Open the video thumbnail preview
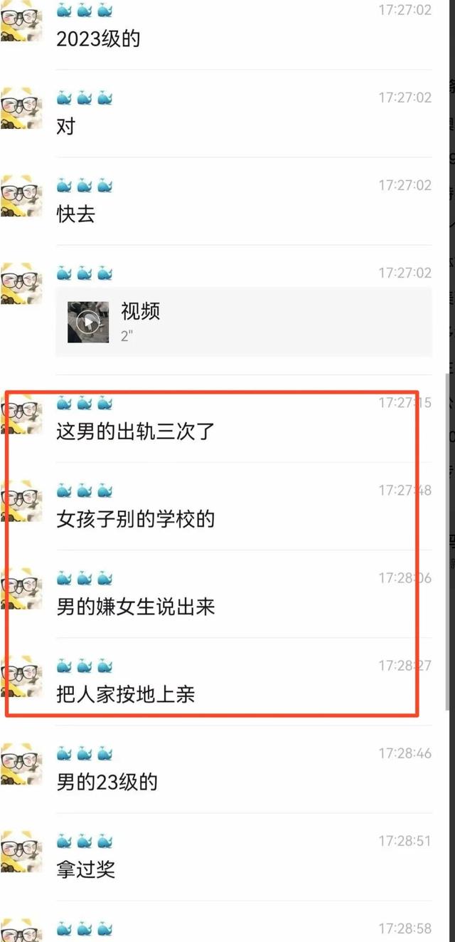This screenshot has width=455, height=942. click(x=88, y=322)
